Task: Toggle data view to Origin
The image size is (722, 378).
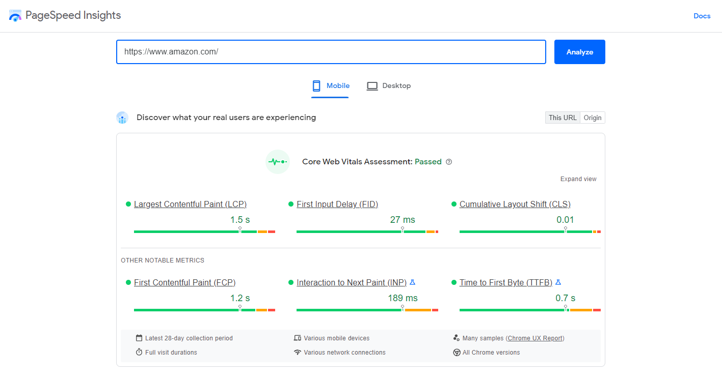Action: point(593,118)
